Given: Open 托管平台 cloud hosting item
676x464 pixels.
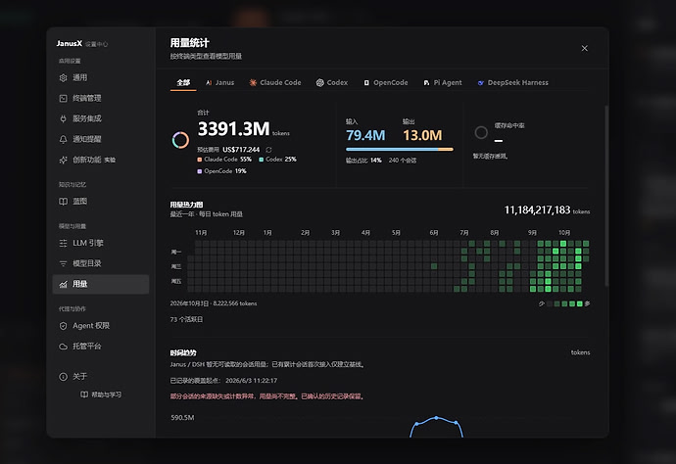Looking at the screenshot, I should (101, 346).
